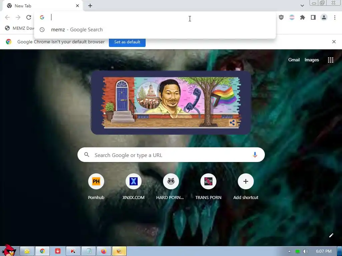Dismiss the default browser notification bar
Viewport: 342px width, 256px height.
click(334, 42)
